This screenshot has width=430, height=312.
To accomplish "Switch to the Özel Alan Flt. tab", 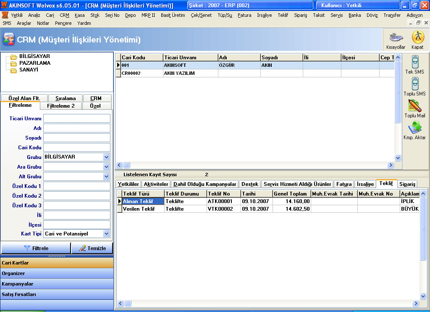I will tap(24, 98).
